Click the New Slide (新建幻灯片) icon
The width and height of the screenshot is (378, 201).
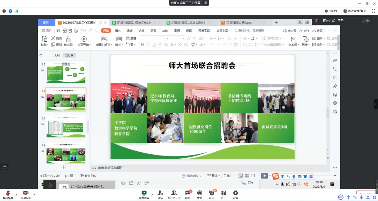click(x=104, y=39)
